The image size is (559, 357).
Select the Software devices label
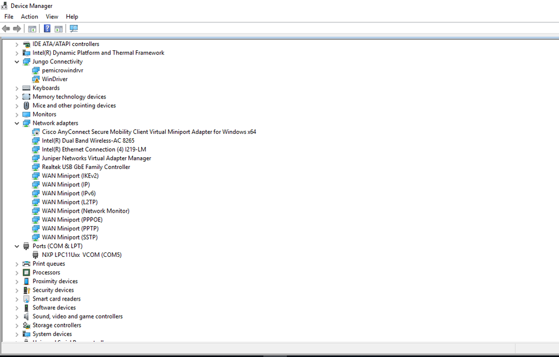pyautogui.click(x=54, y=307)
